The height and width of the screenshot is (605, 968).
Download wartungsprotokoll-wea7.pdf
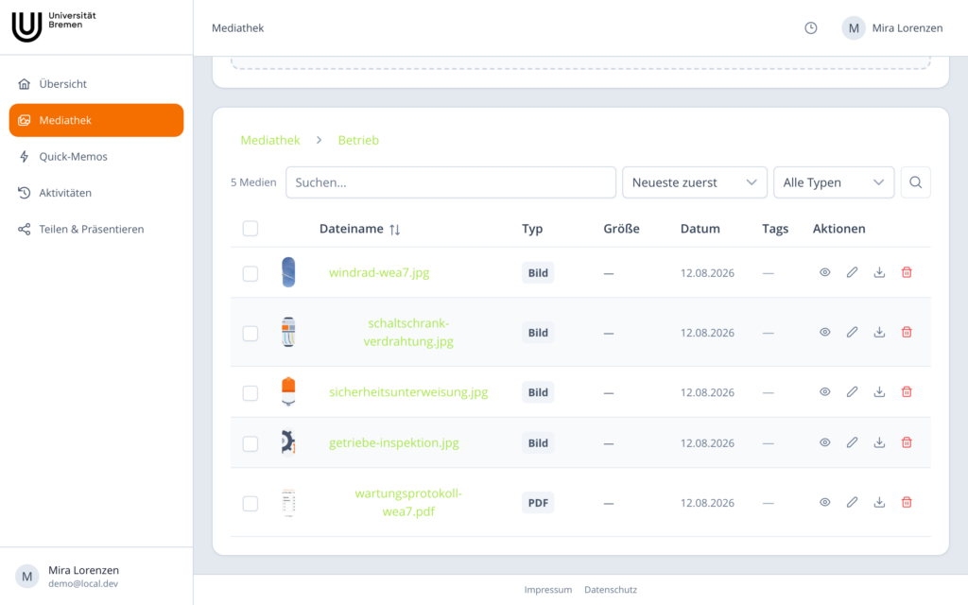(x=879, y=503)
